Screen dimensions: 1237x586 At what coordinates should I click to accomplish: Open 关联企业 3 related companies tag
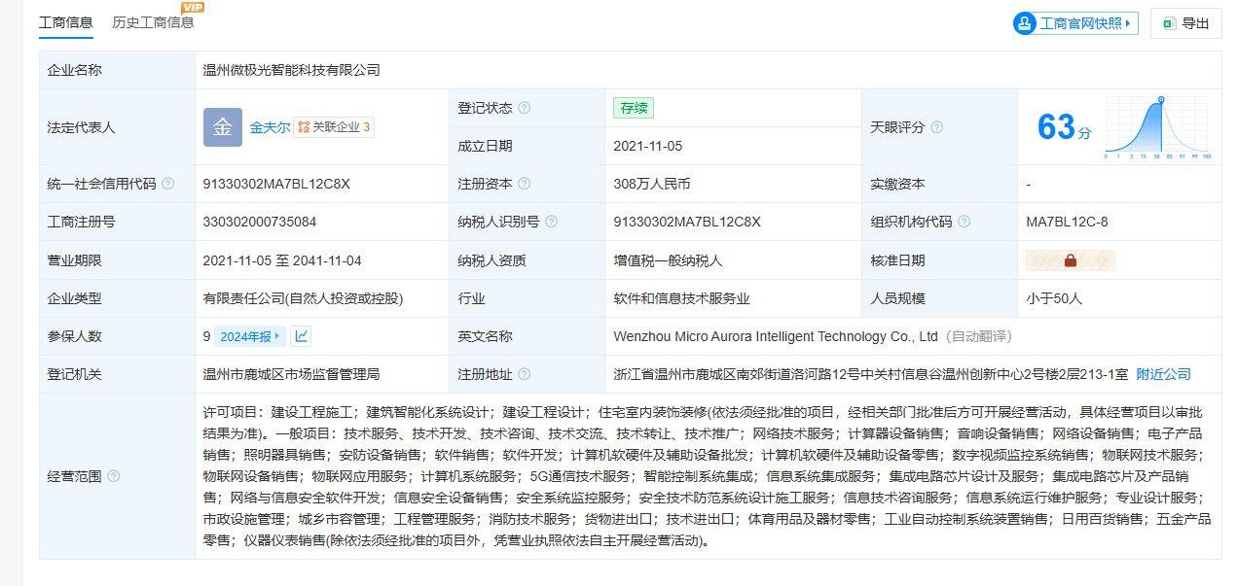click(x=334, y=127)
